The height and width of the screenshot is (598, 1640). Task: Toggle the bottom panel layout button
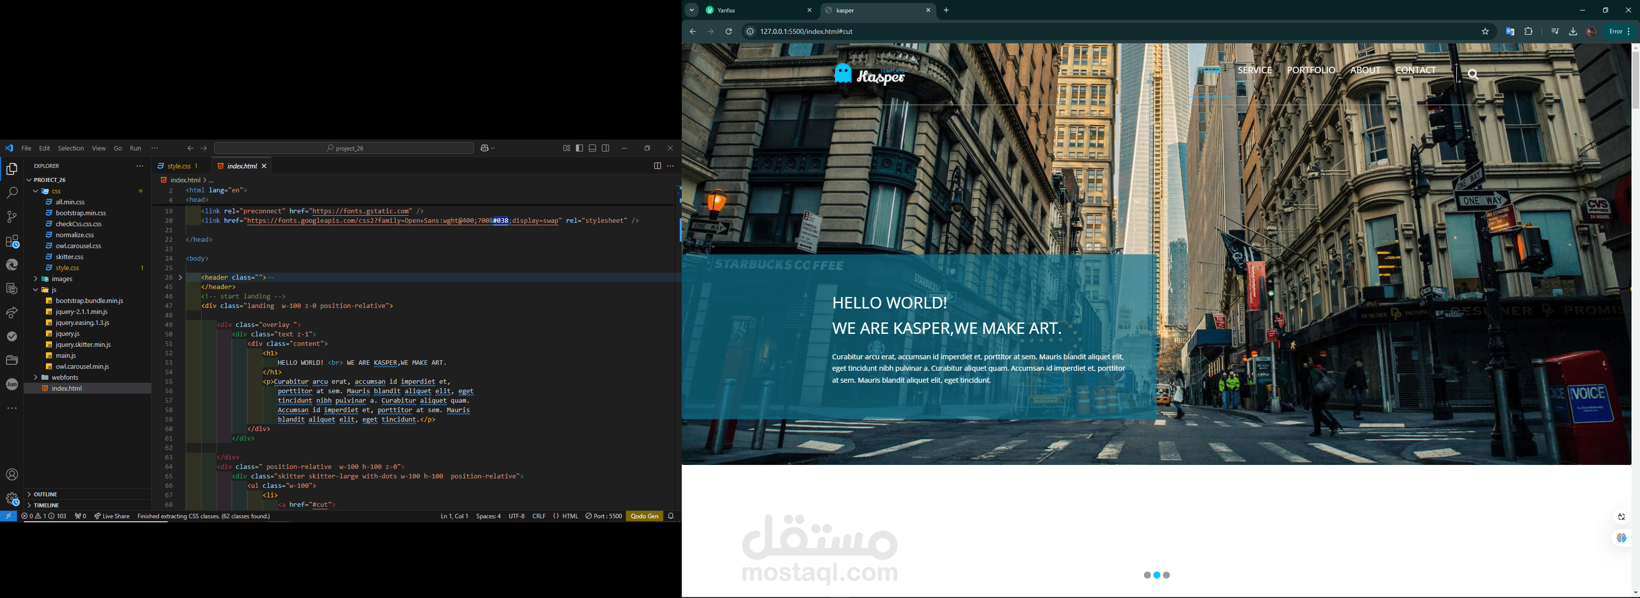(593, 148)
